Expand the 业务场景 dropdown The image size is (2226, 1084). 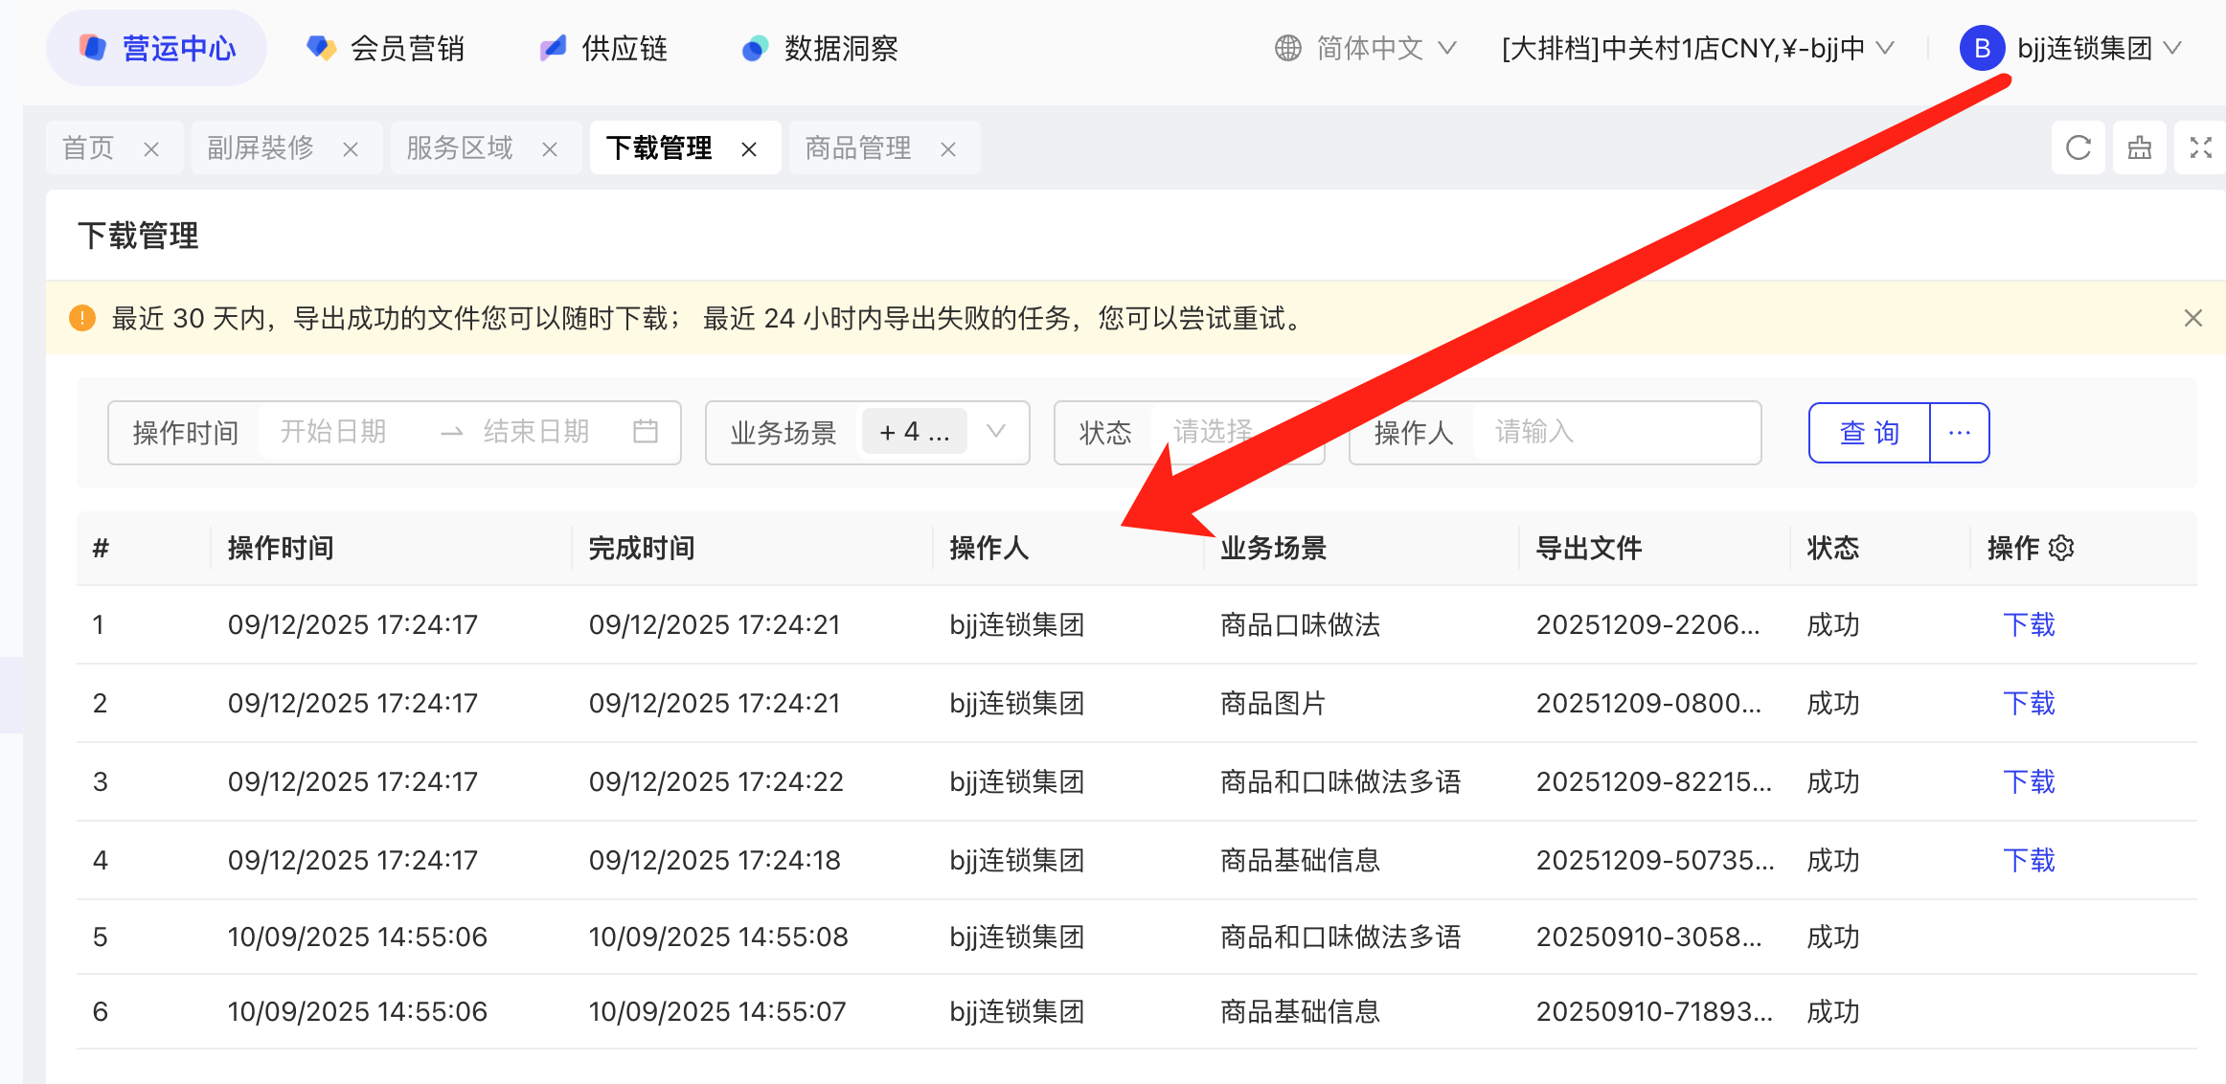tap(996, 432)
